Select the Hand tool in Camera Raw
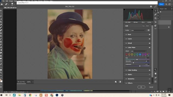This screenshot has height=97, width=173. pyautogui.click(x=155, y=74)
